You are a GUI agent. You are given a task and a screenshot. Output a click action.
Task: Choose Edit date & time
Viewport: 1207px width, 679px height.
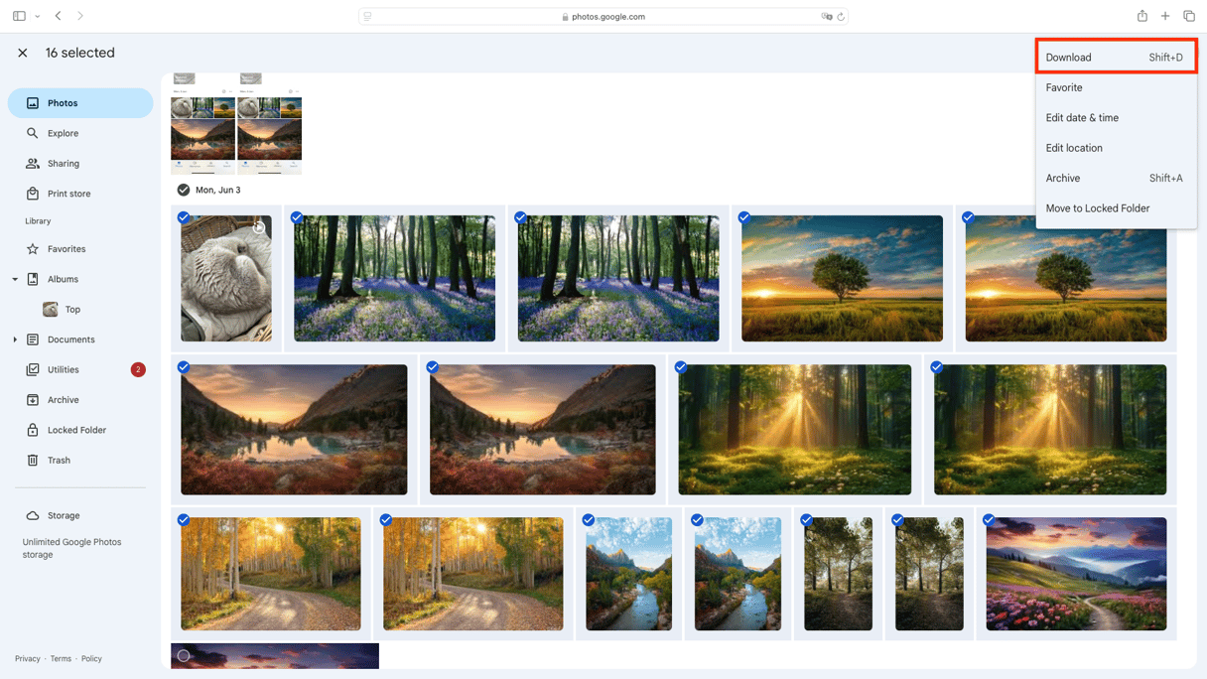[1117, 118]
